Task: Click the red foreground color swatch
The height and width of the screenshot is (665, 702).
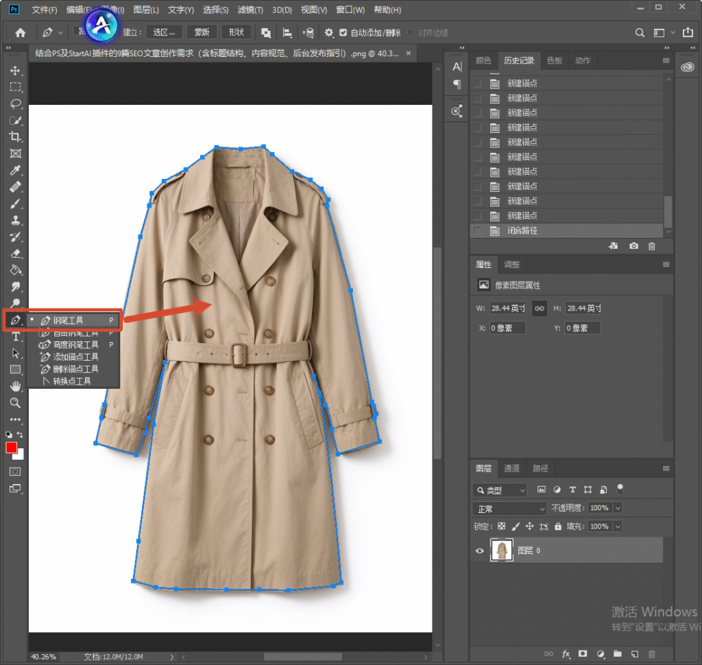Action: (11, 448)
